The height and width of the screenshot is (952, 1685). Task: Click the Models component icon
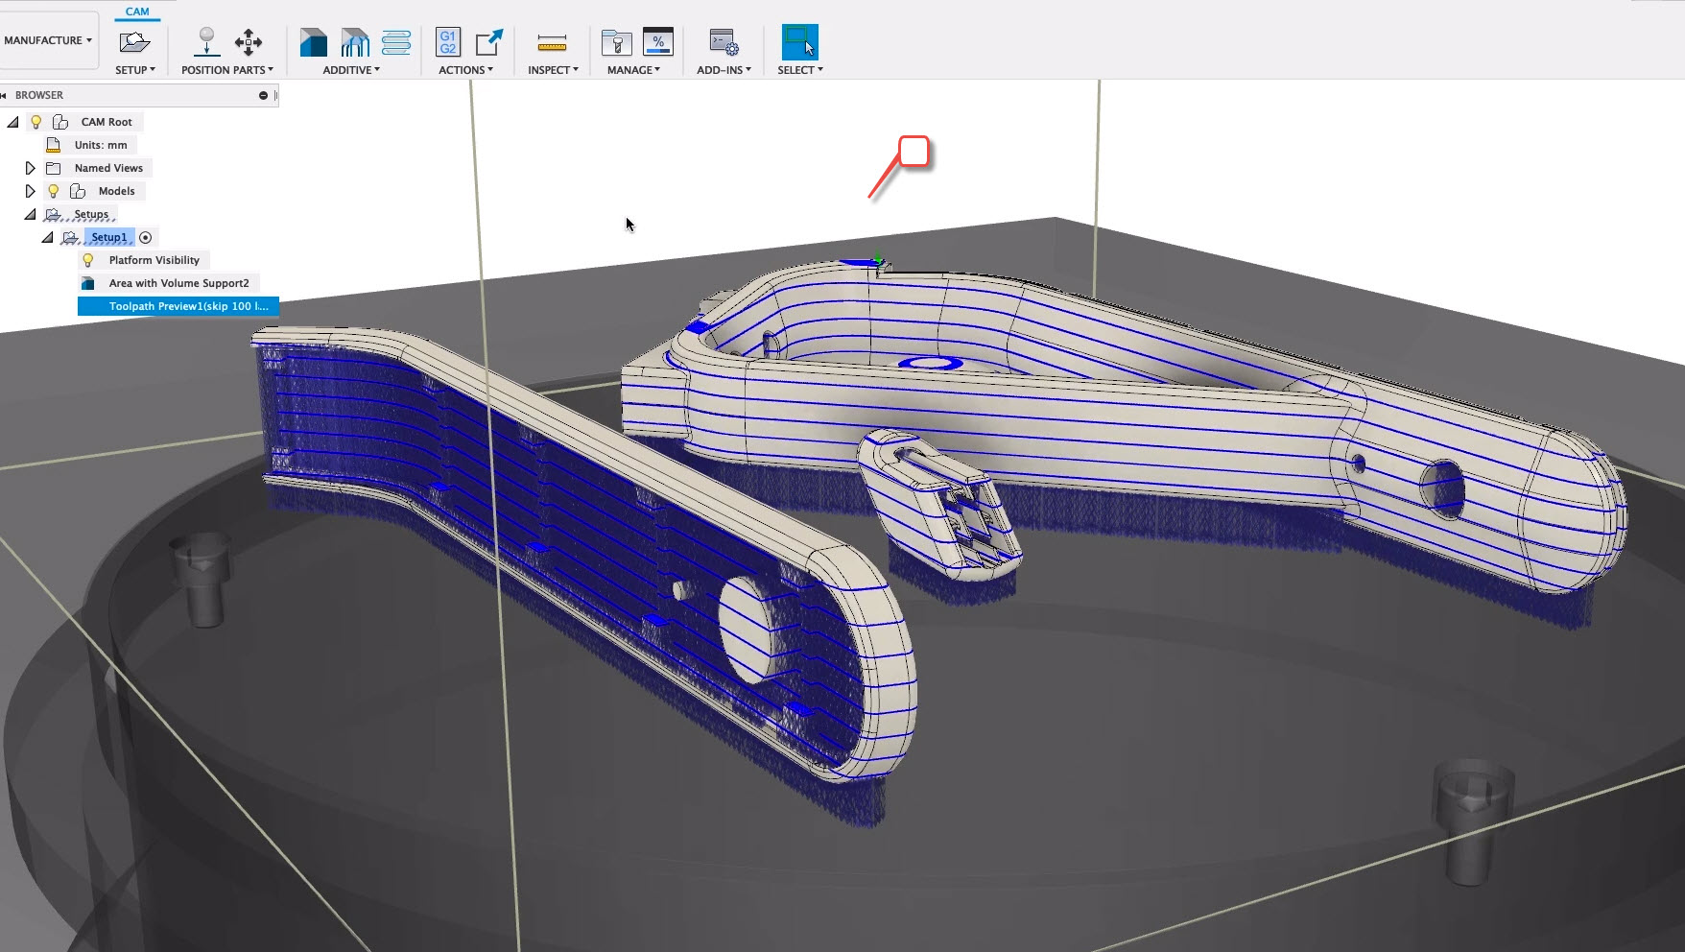(x=78, y=191)
